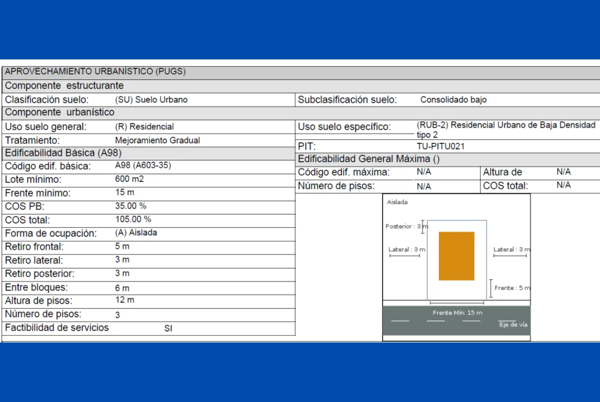Click the 'Uso suelo específico:' label

pyautogui.click(x=345, y=127)
